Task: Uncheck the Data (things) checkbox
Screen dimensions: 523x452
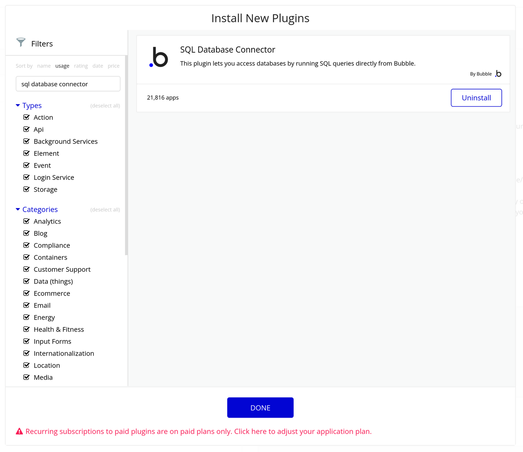Action: click(27, 281)
